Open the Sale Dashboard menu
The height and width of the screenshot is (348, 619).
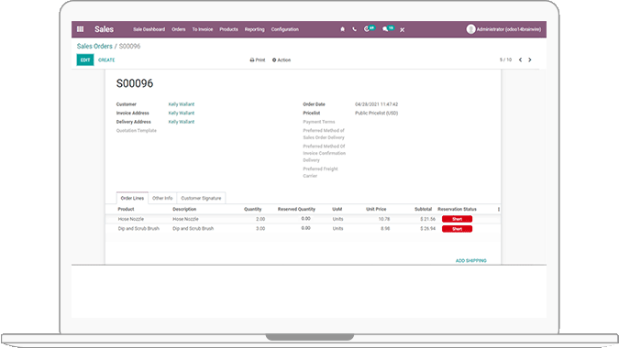(x=149, y=29)
